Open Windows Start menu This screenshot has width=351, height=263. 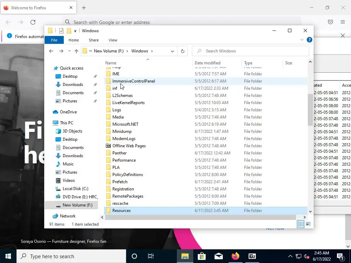tap(8, 256)
